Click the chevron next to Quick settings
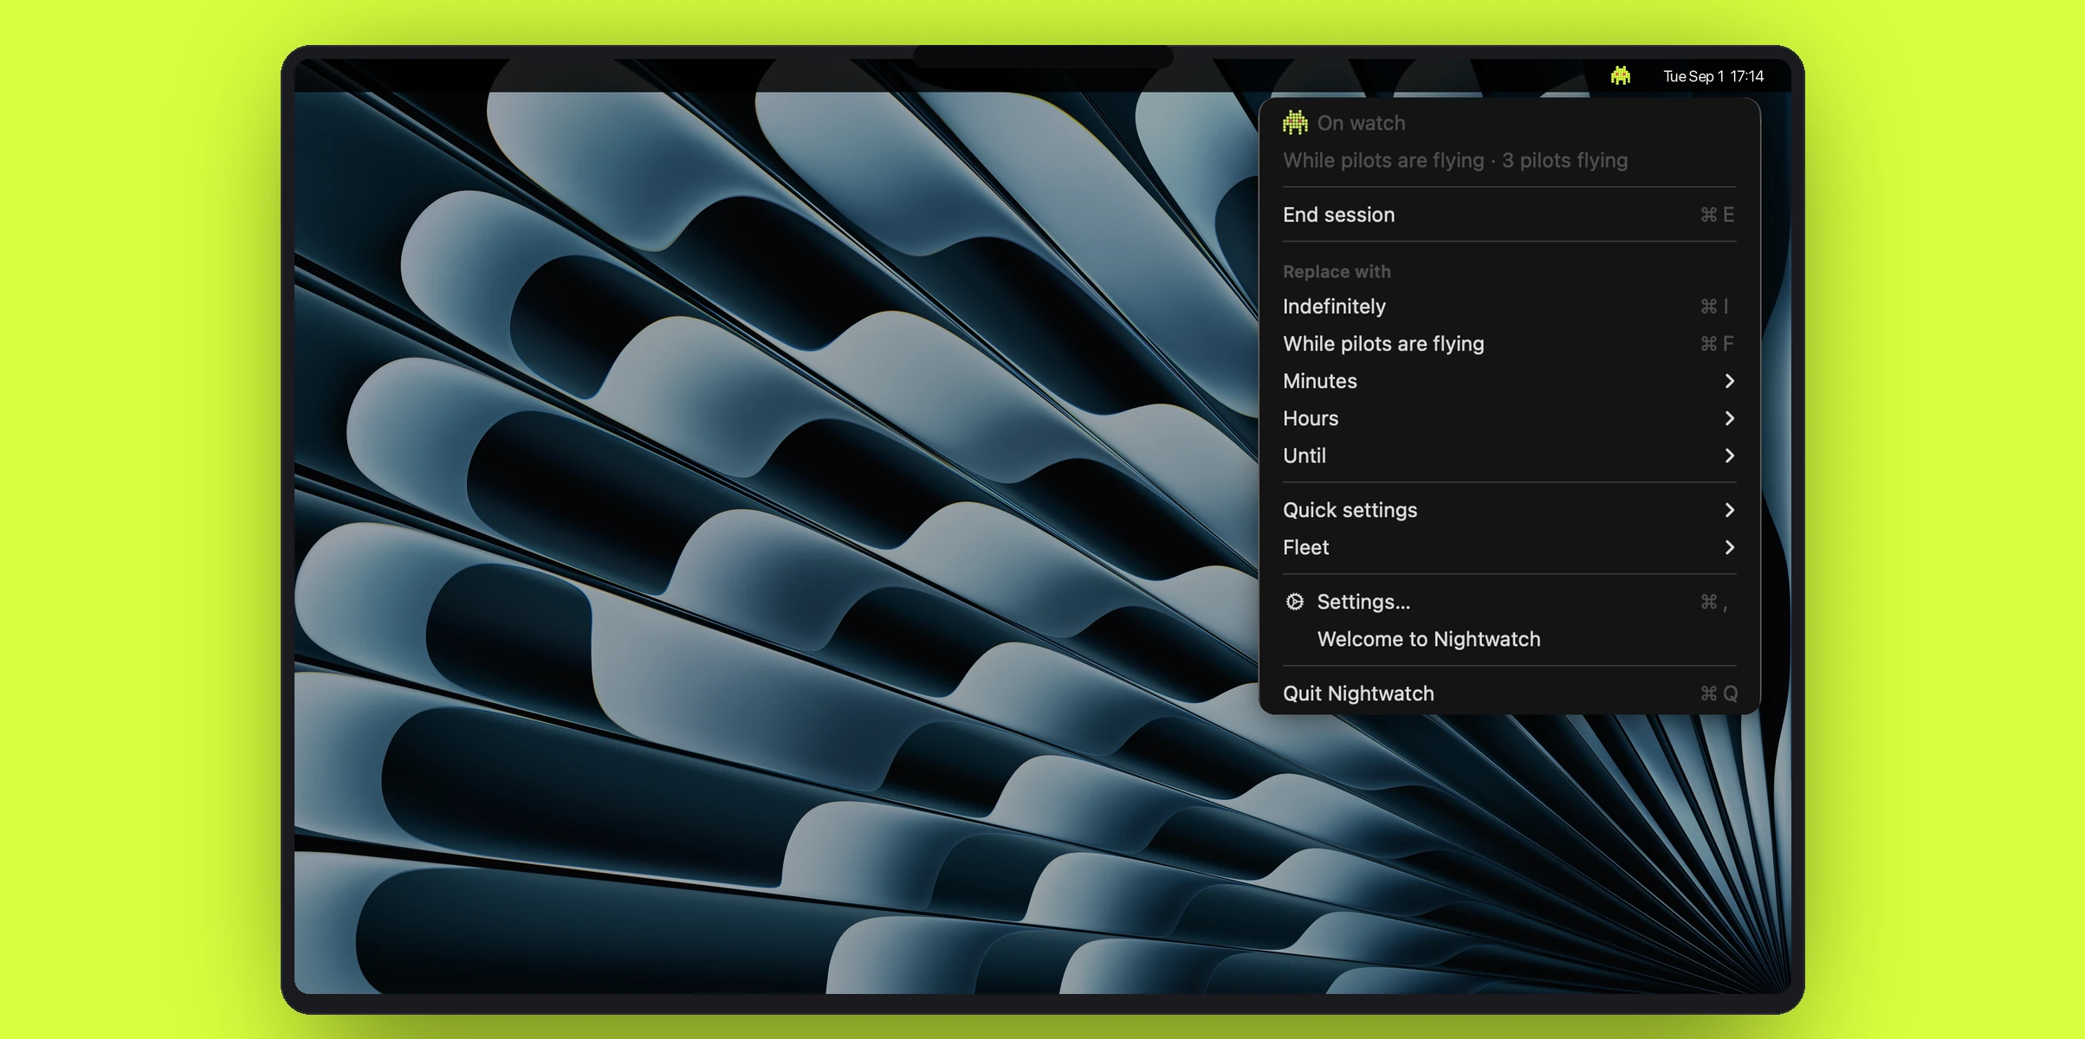This screenshot has width=2085, height=1039. coord(1729,510)
